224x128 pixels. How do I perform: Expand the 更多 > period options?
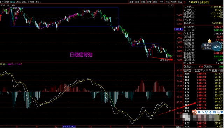tap(38, 2)
